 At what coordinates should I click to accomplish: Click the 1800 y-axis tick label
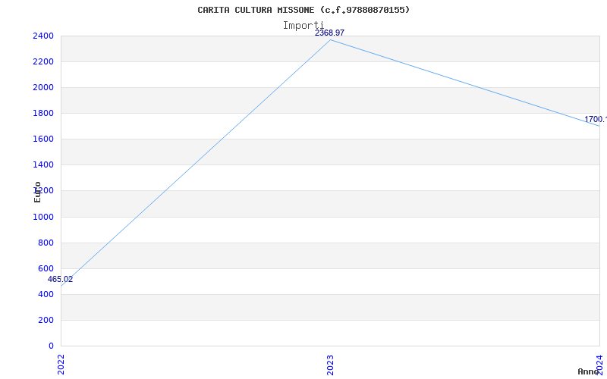pyautogui.click(x=43, y=113)
